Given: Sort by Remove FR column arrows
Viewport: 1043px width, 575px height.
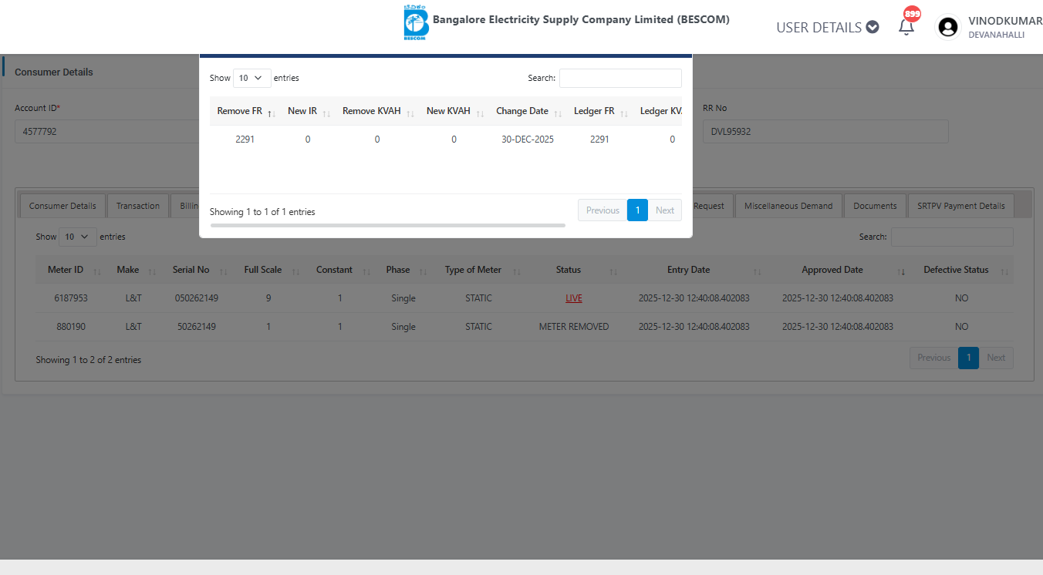Looking at the screenshot, I should click(272, 113).
